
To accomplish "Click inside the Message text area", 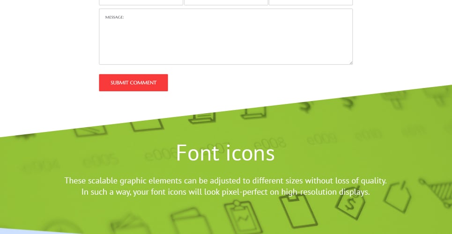I will [x=226, y=37].
